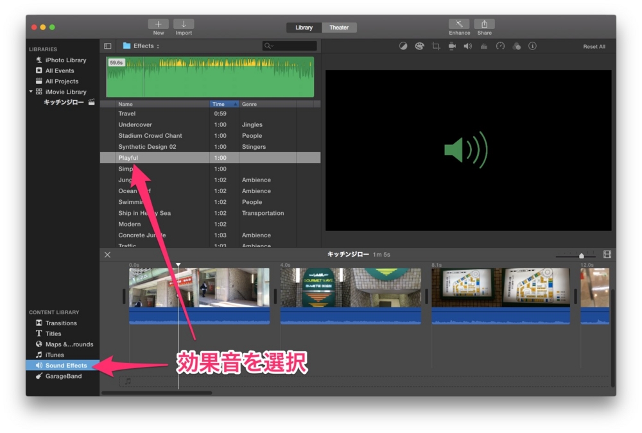Viewport: 642px width, 433px height.
Task: Select the Travel sound effect row
Action: click(210, 114)
